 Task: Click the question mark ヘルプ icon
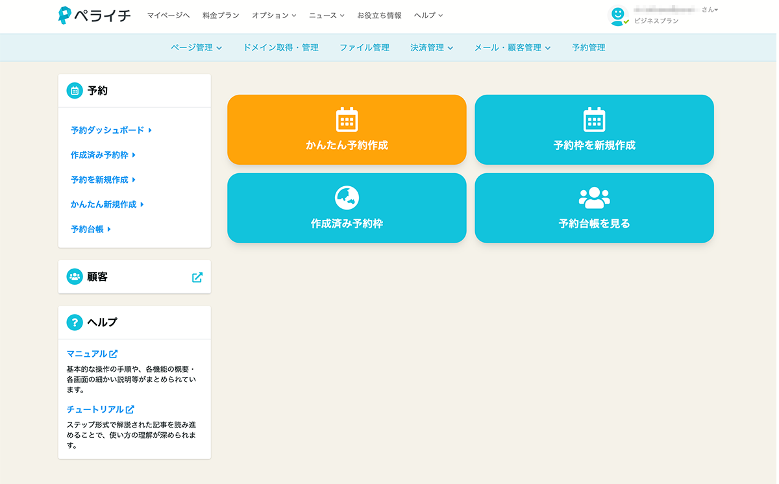pos(75,322)
